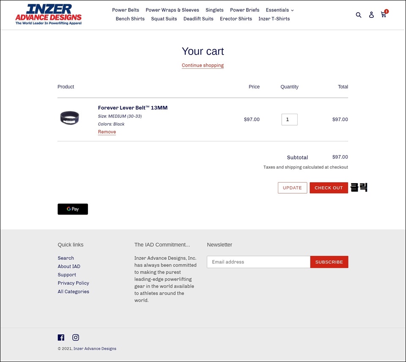Click the UPDATE cart button

point(292,188)
